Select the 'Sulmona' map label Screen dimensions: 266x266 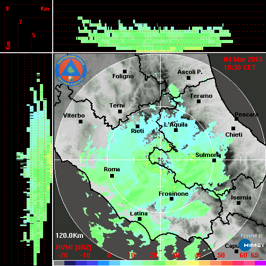coord(208,155)
